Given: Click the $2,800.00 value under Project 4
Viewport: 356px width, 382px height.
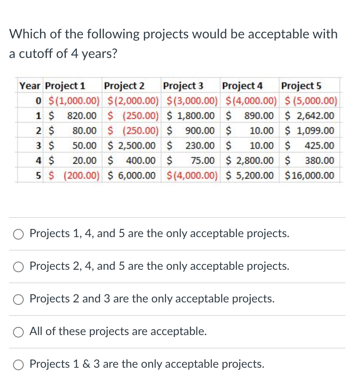Looking at the screenshot, I should 249,160.
